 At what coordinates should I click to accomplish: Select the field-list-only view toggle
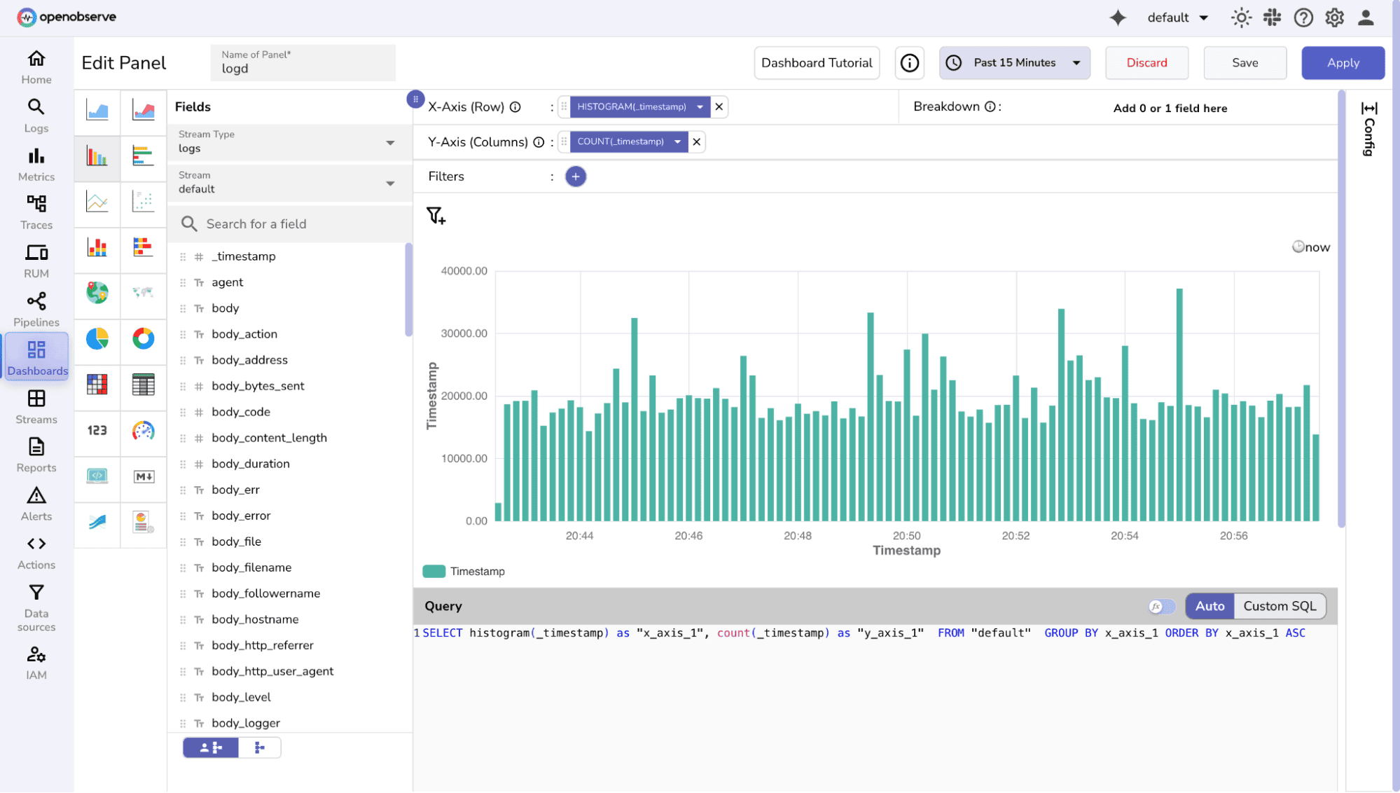click(x=259, y=747)
